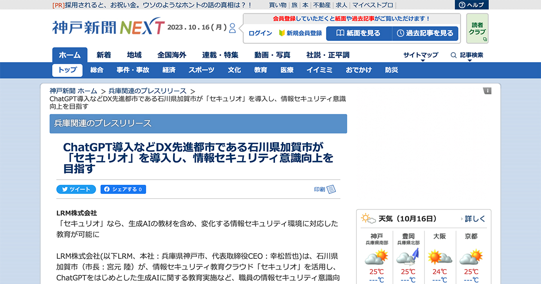This screenshot has height=284, width=541.
Task: Select the 防災 sub-navigation item
Action: pyautogui.click(x=392, y=70)
